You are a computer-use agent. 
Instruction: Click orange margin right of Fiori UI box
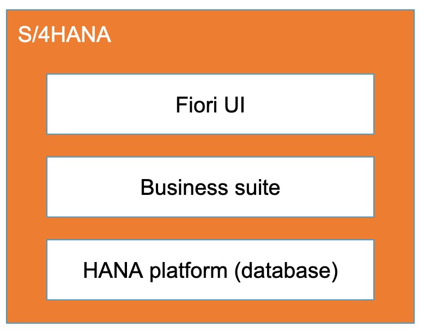[394, 104]
